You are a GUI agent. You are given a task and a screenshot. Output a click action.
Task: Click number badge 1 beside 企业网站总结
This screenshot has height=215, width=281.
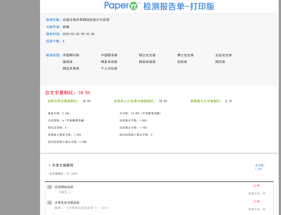[50, 187]
